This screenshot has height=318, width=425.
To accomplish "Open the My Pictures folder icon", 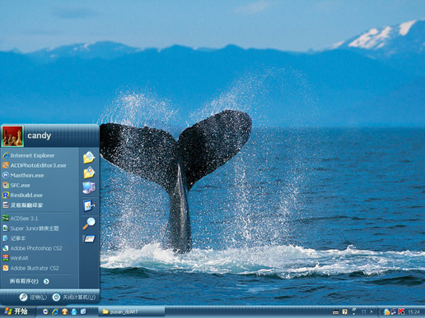I will pyautogui.click(x=89, y=173).
